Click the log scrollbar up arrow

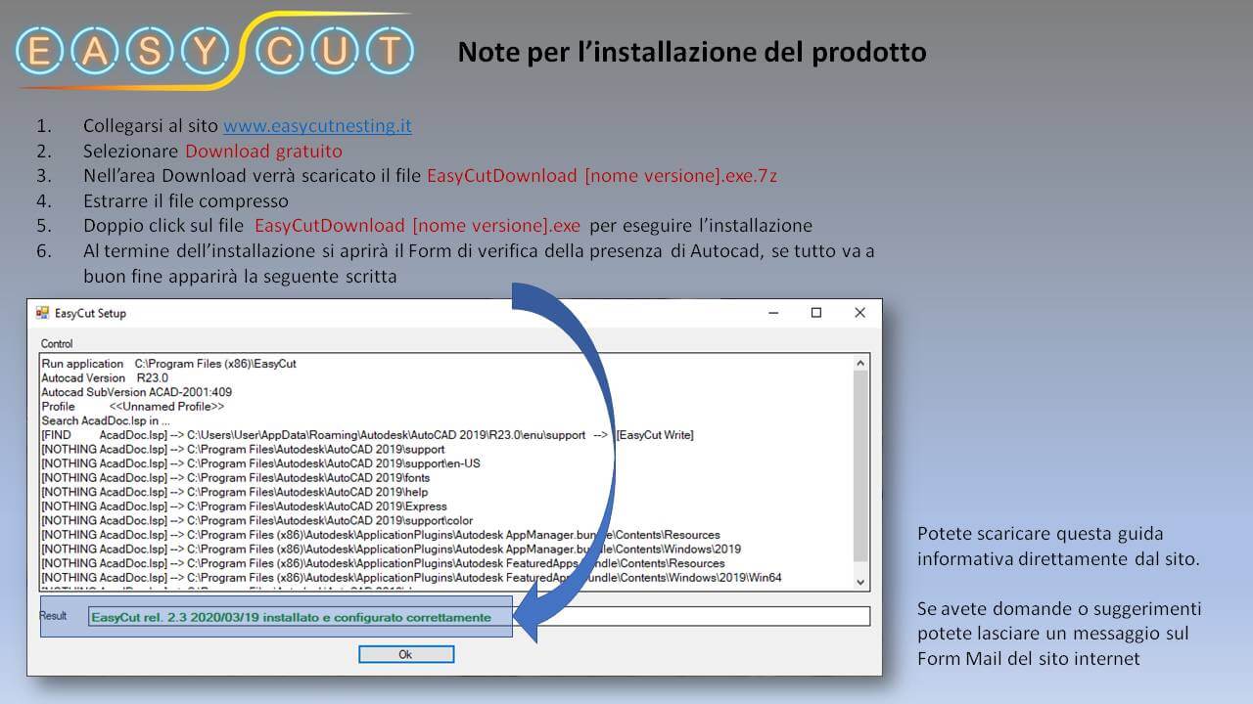(861, 363)
